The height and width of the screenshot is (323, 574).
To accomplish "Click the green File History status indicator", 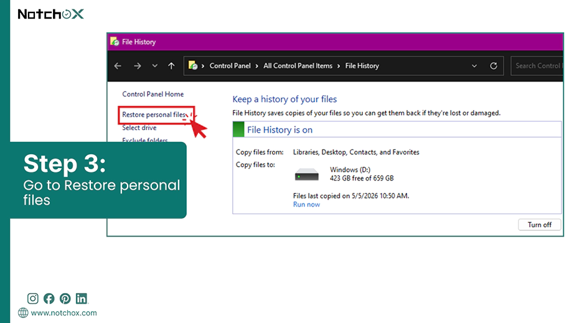I will point(238,129).
